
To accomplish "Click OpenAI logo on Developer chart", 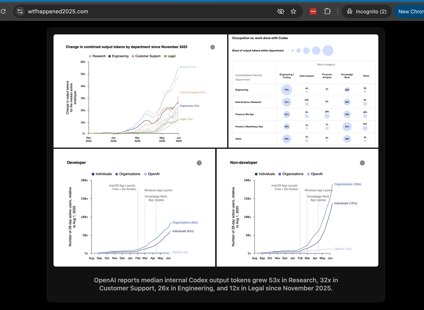I will (x=199, y=163).
